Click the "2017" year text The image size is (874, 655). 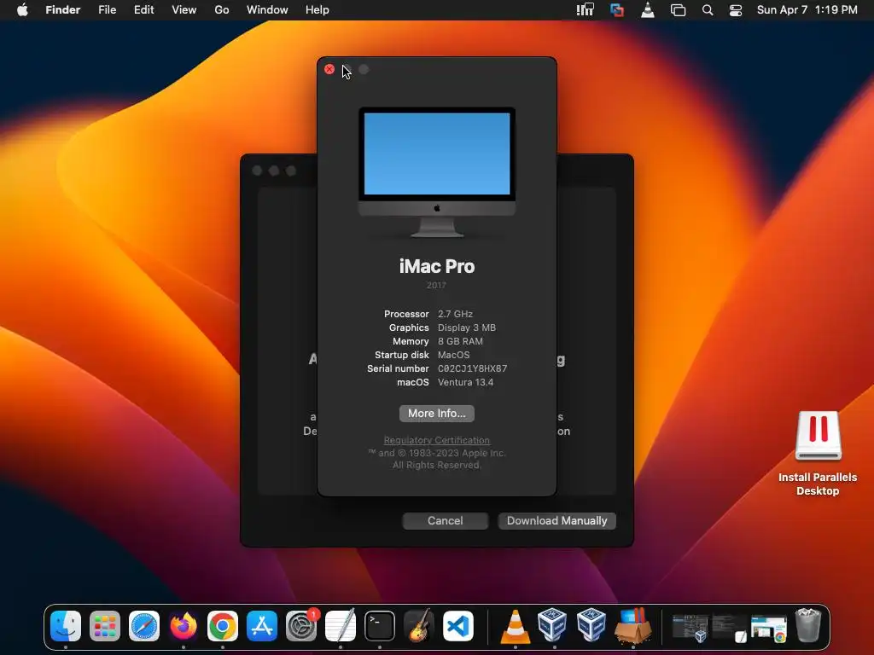tap(436, 285)
